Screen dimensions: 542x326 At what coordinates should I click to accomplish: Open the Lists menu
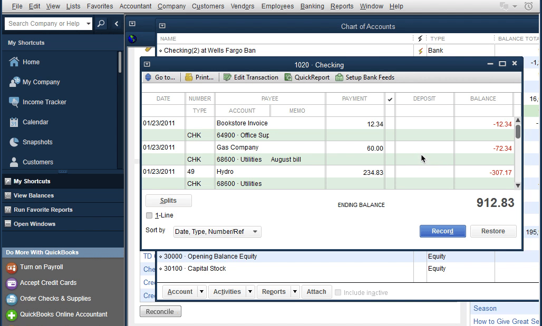tap(73, 6)
